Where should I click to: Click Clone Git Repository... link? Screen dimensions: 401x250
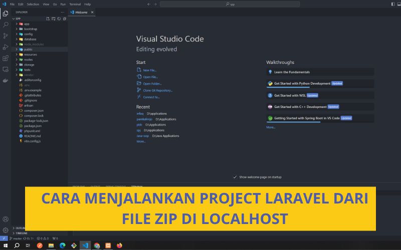[157, 90]
